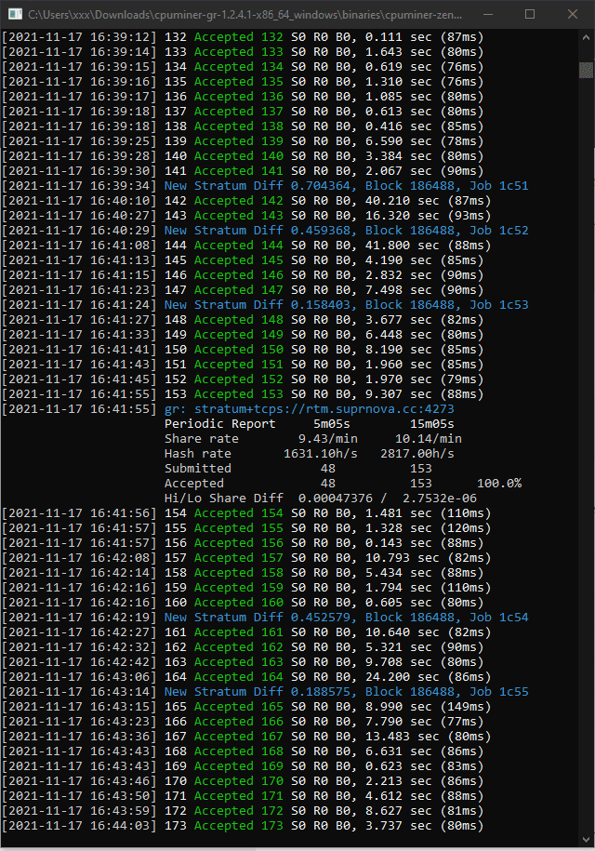Click the scrollbar up arrow

586,37
